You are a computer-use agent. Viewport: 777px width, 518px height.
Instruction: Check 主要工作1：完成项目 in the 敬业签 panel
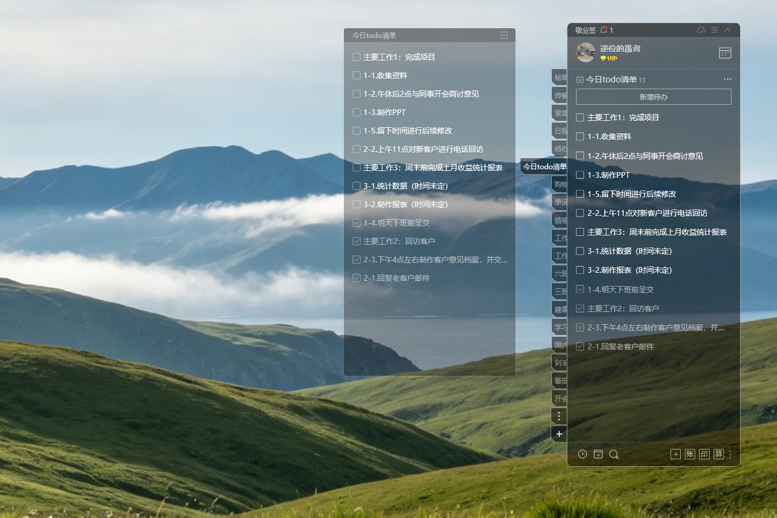click(x=580, y=117)
